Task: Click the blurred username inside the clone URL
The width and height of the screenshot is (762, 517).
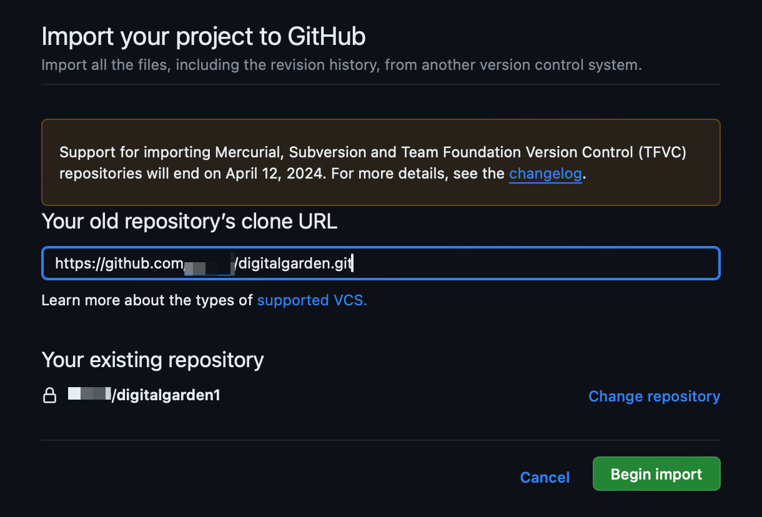Action: (209, 263)
